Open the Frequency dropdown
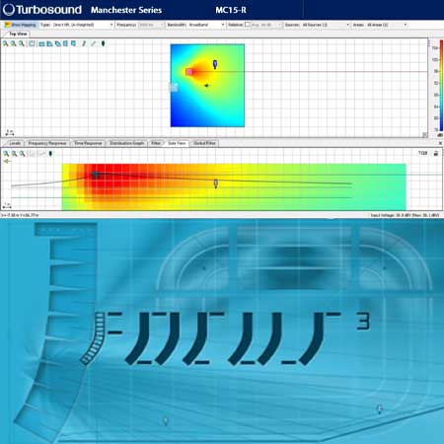 pos(151,25)
